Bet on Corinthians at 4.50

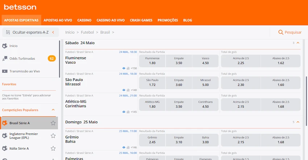pyautogui.click(x=205, y=104)
